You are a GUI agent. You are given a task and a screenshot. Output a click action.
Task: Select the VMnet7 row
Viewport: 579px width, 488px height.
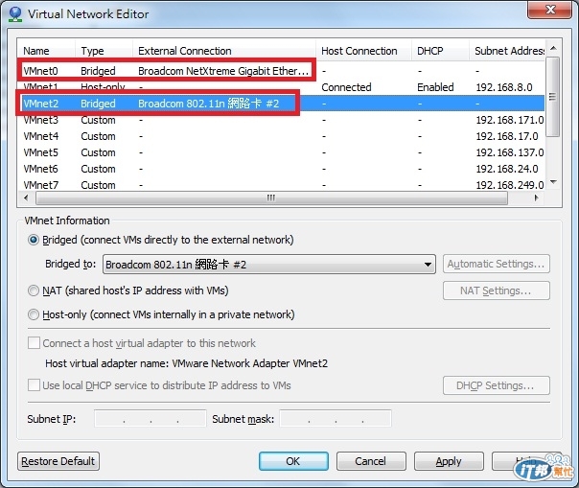click(x=281, y=184)
